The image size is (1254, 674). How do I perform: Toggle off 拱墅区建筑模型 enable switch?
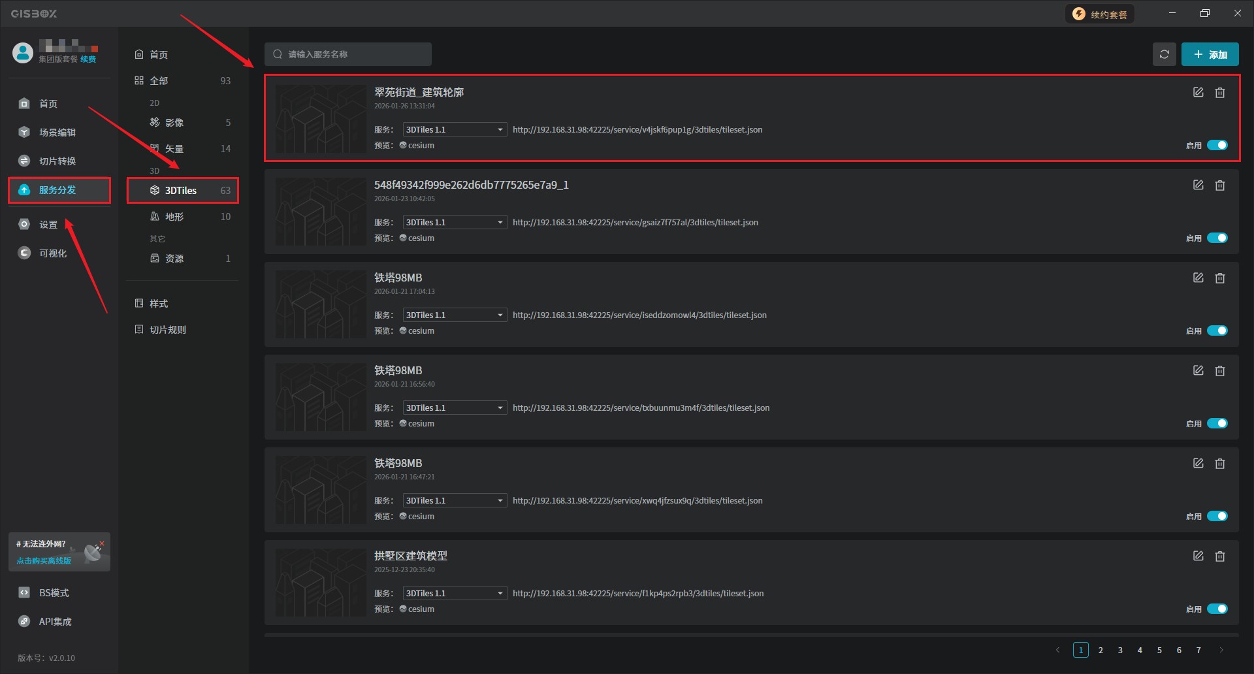click(x=1217, y=609)
